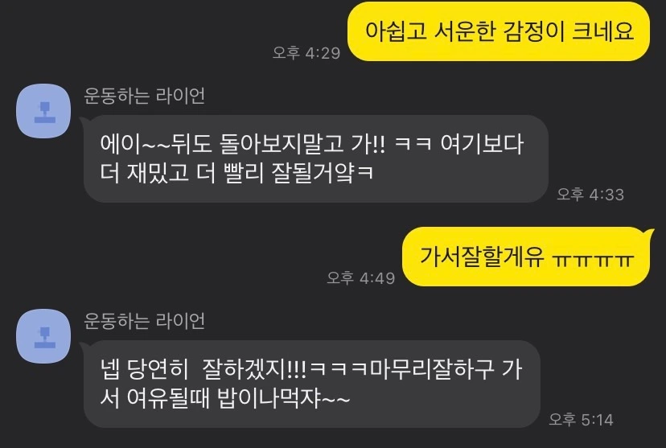666x448 pixels.
Task: Open the upper 운동하는 라이언 profile avatar
Action: [x=43, y=111]
